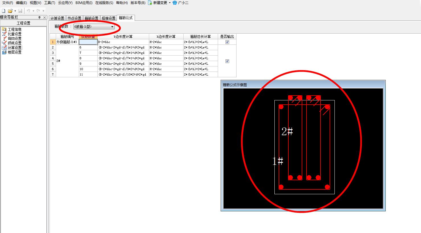This screenshot has height=233, width=421.
Task: Click the 纵筋数量 cell with value 10
Action: click(x=88, y=69)
